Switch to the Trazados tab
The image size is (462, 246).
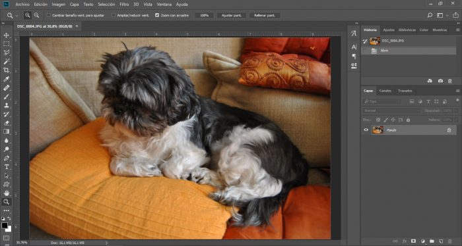click(x=405, y=91)
